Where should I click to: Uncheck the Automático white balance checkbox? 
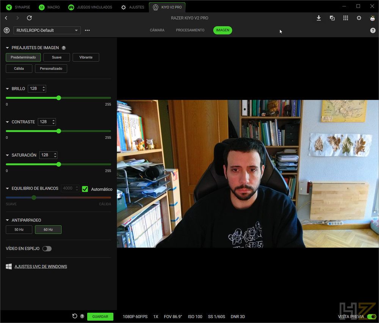coord(85,189)
